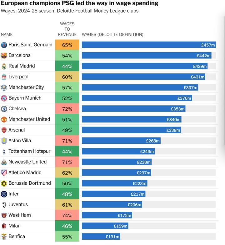Click the Paris Saint-Germain club crest
Image resolution: width=225 pixels, height=245 pixels.
pos(4,45)
